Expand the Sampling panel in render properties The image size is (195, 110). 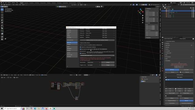[x=167, y=43]
